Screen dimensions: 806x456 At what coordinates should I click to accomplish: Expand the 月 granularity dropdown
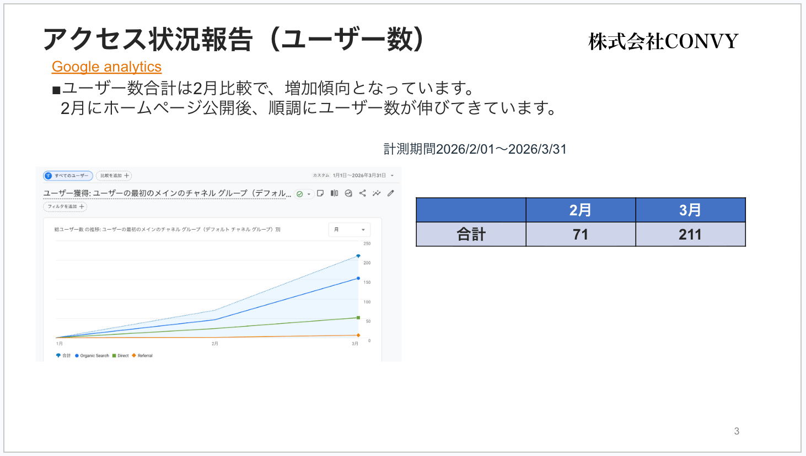[350, 230]
